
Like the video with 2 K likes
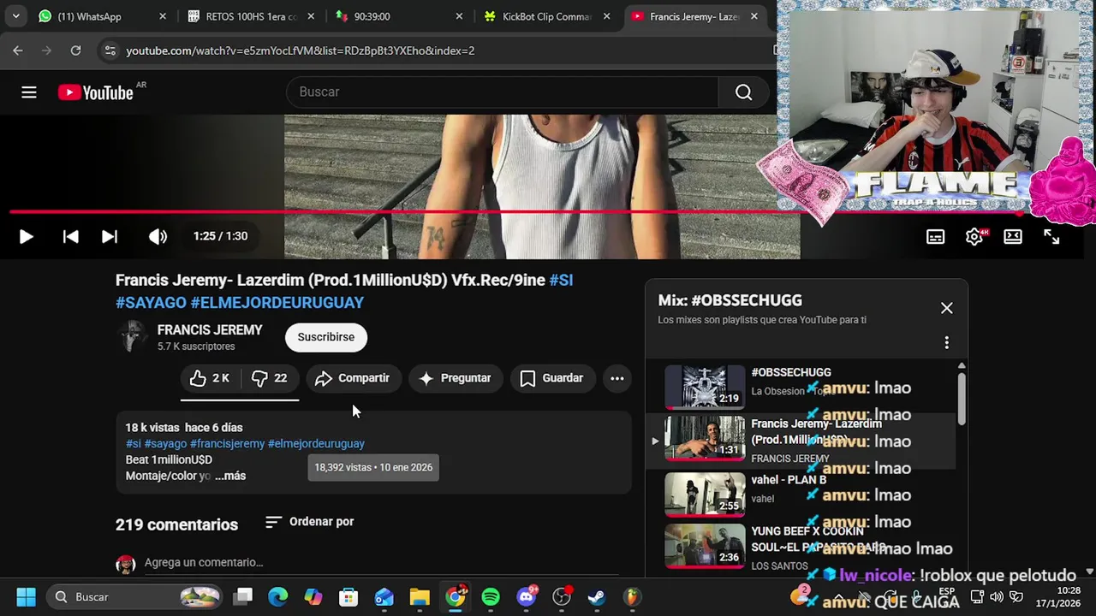click(210, 378)
